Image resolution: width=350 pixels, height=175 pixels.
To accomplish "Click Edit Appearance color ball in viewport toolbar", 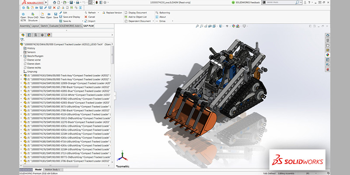I will (234, 26).
